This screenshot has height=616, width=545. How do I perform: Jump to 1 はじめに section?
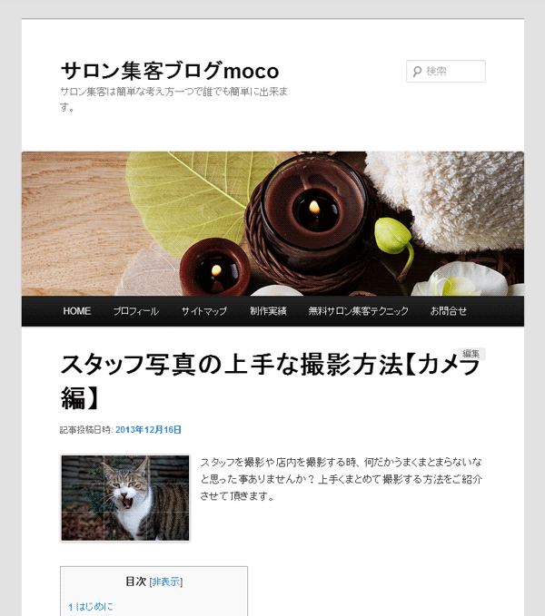coord(91,607)
